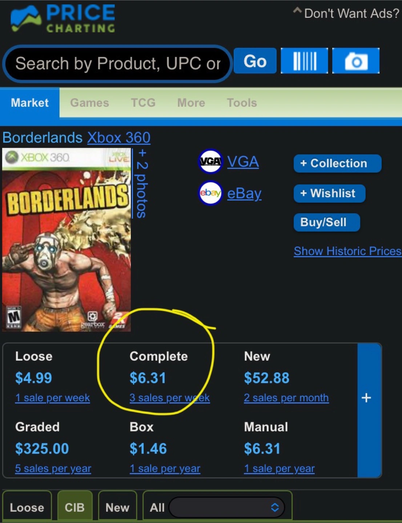Screen dimensions: 402x523
Task: Open the TCG menu tab
Action: pyautogui.click(x=143, y=103)
